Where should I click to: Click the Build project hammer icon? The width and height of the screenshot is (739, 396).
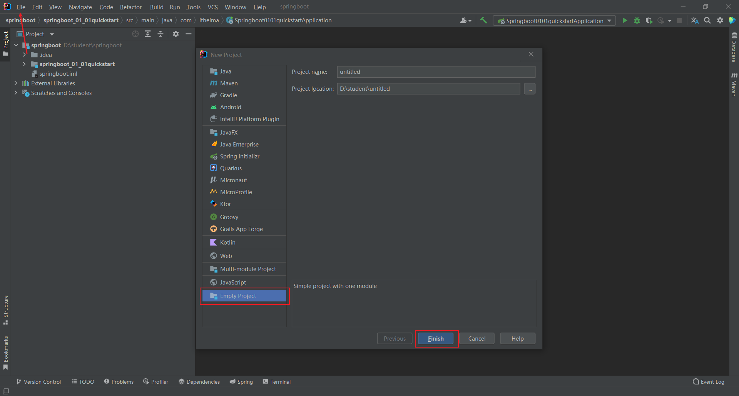tap(484, 20)
